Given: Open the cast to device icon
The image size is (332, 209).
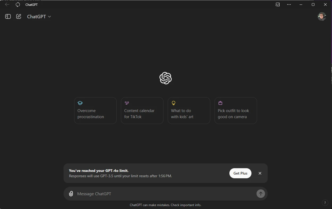Looking at the screenshot, I should point(278,5).
